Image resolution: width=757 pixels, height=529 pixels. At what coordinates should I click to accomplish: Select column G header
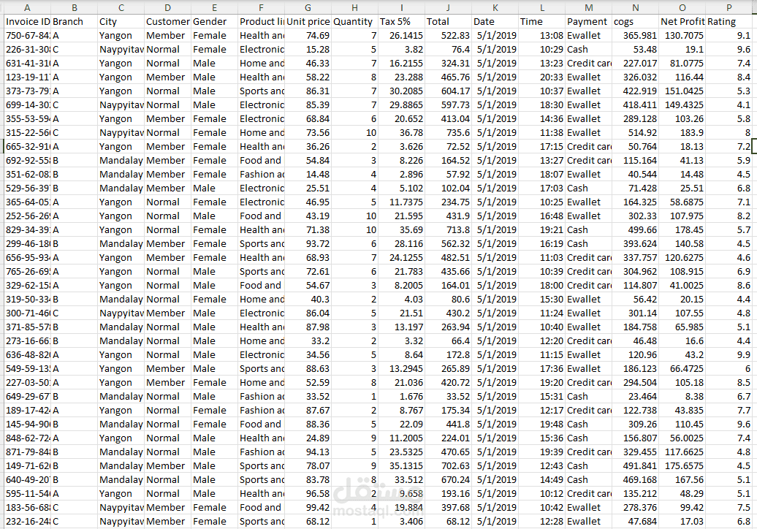(x=308, y=7)
